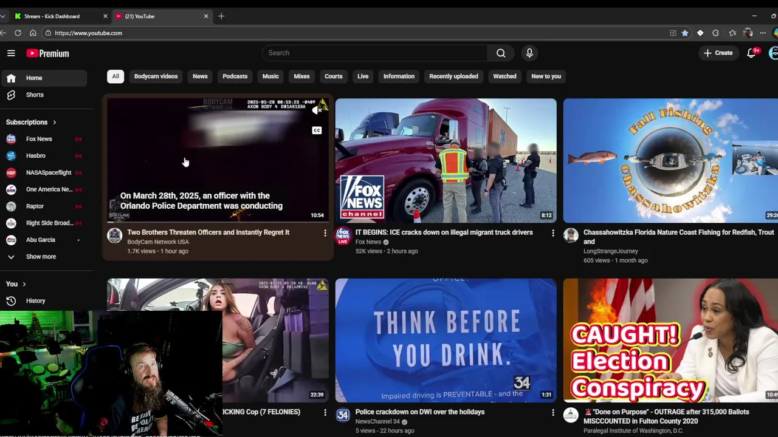Open the YouTube hamburger guide menu
This screenshot has height=437, width=778.
pos(11,53)
